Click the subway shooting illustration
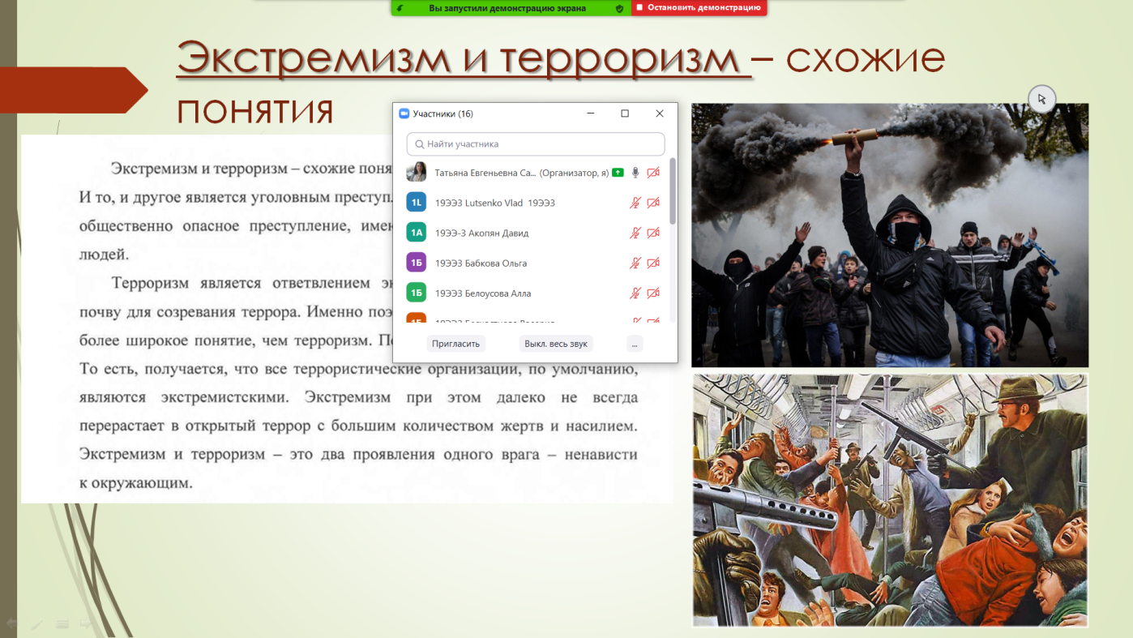Screen dimensions: 1133x638 point(890,500)
